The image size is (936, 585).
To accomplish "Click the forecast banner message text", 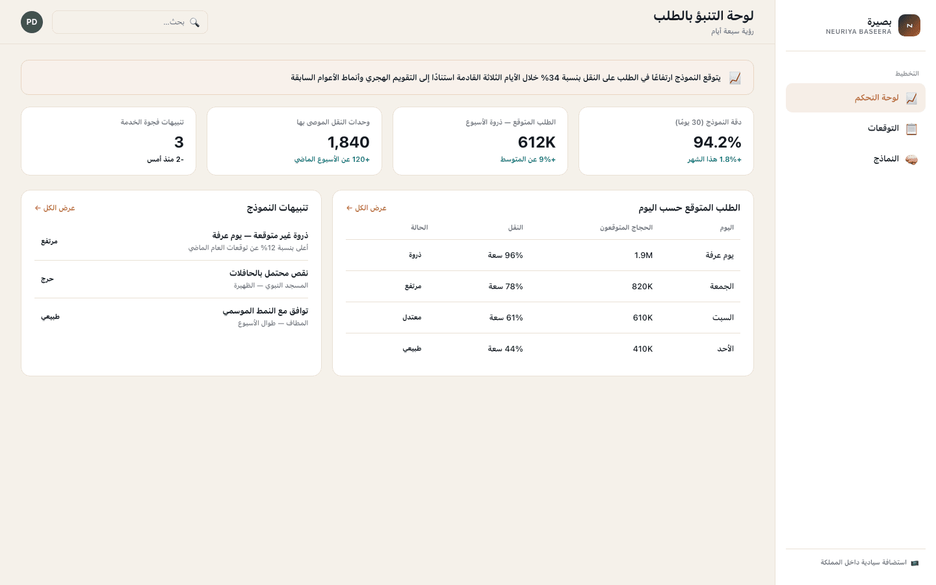I will click(x=506, y=78).
